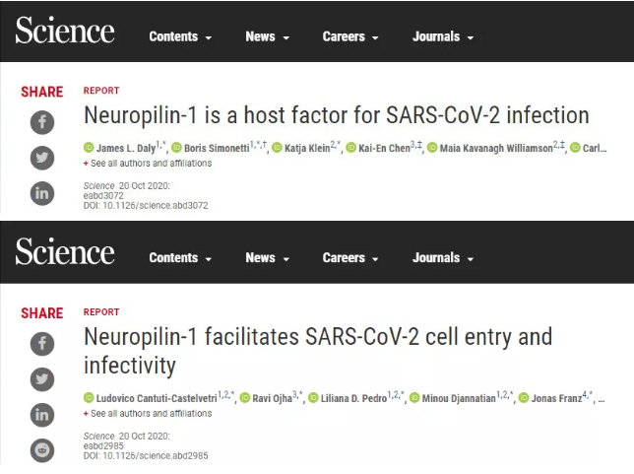
Task: Share second article on Reddit
Action: 42,450
